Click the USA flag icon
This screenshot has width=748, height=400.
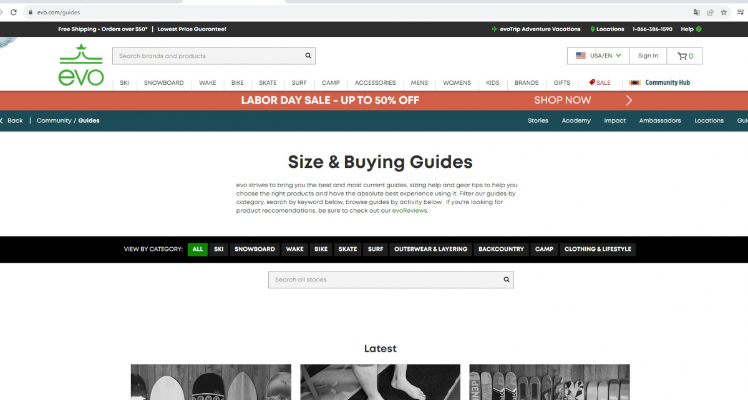tap(581, 56)
